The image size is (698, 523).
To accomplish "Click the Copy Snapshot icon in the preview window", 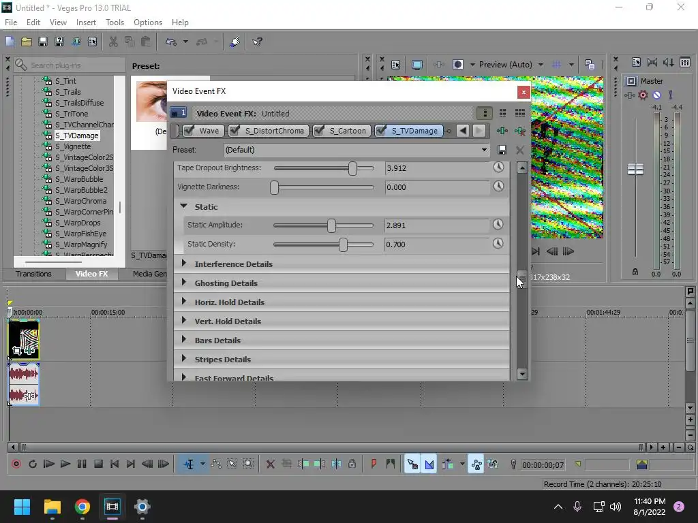I will coord(590,65).
